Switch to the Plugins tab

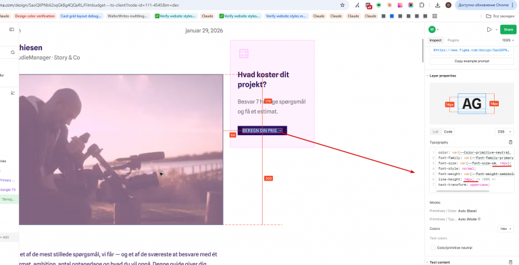click(453, 40)
